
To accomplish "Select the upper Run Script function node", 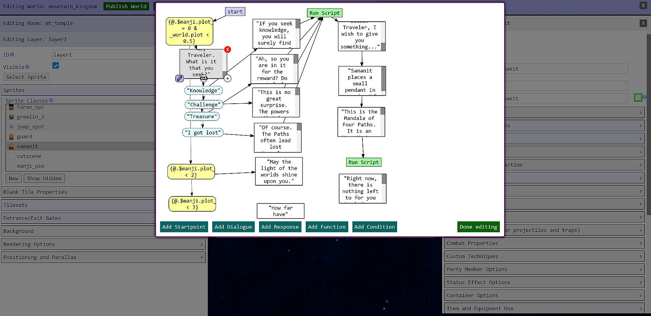I will (x=324, y=13).
